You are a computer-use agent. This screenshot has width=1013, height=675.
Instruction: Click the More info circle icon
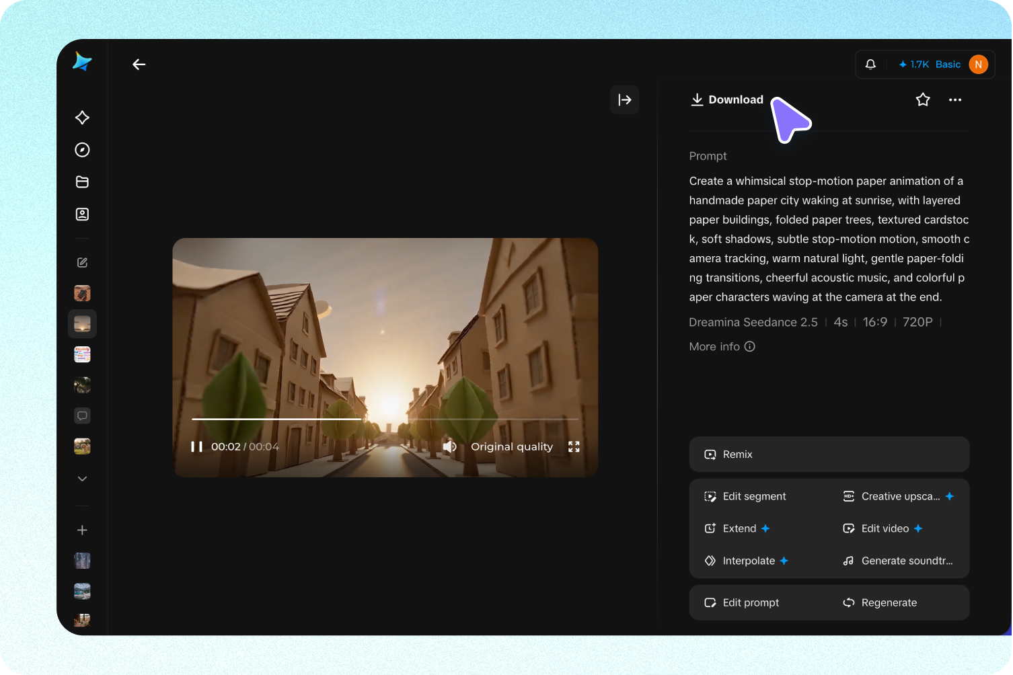[750, 347]
